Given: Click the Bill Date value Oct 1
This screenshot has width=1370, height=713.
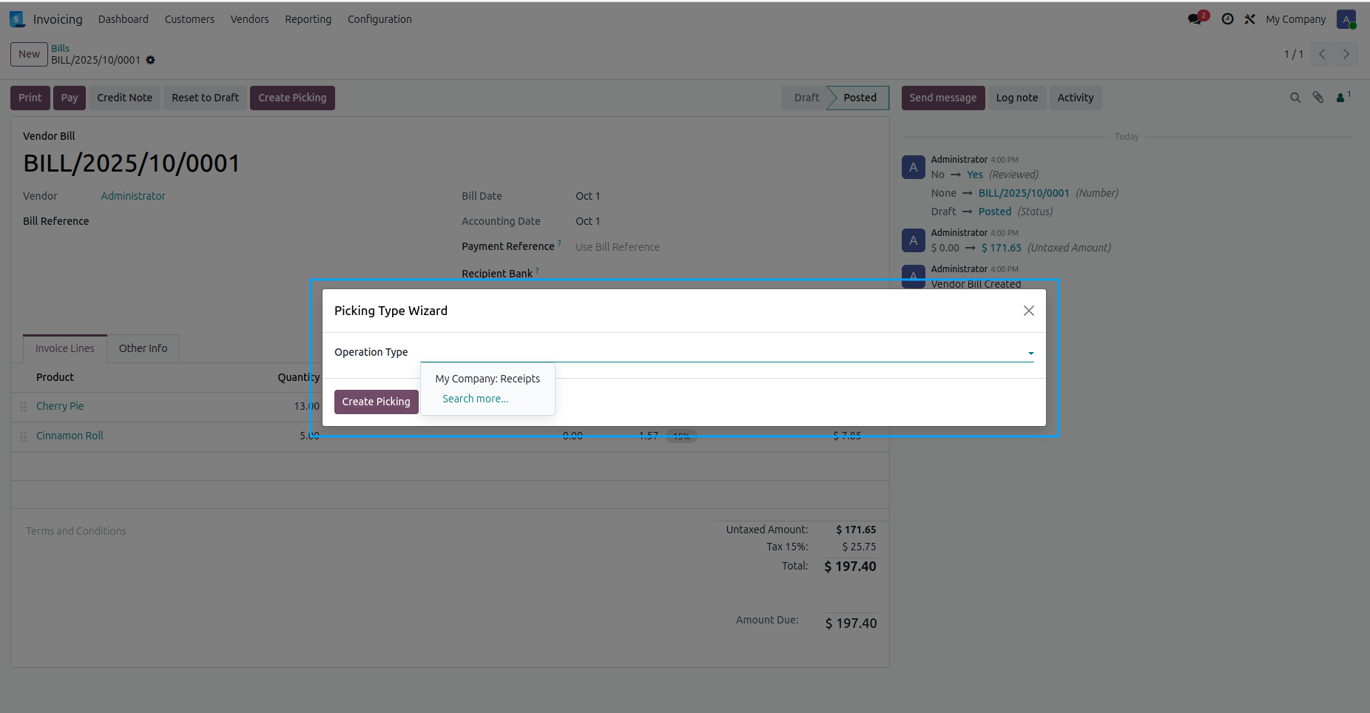Looking at the screenshot, I should click(x=587, y=196).
